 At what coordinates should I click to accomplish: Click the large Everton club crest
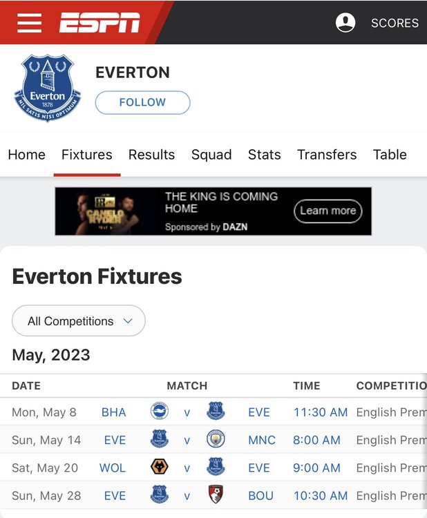click(x=48, y=88)
